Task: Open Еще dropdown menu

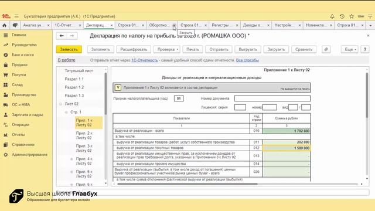Action: [349, 49]
